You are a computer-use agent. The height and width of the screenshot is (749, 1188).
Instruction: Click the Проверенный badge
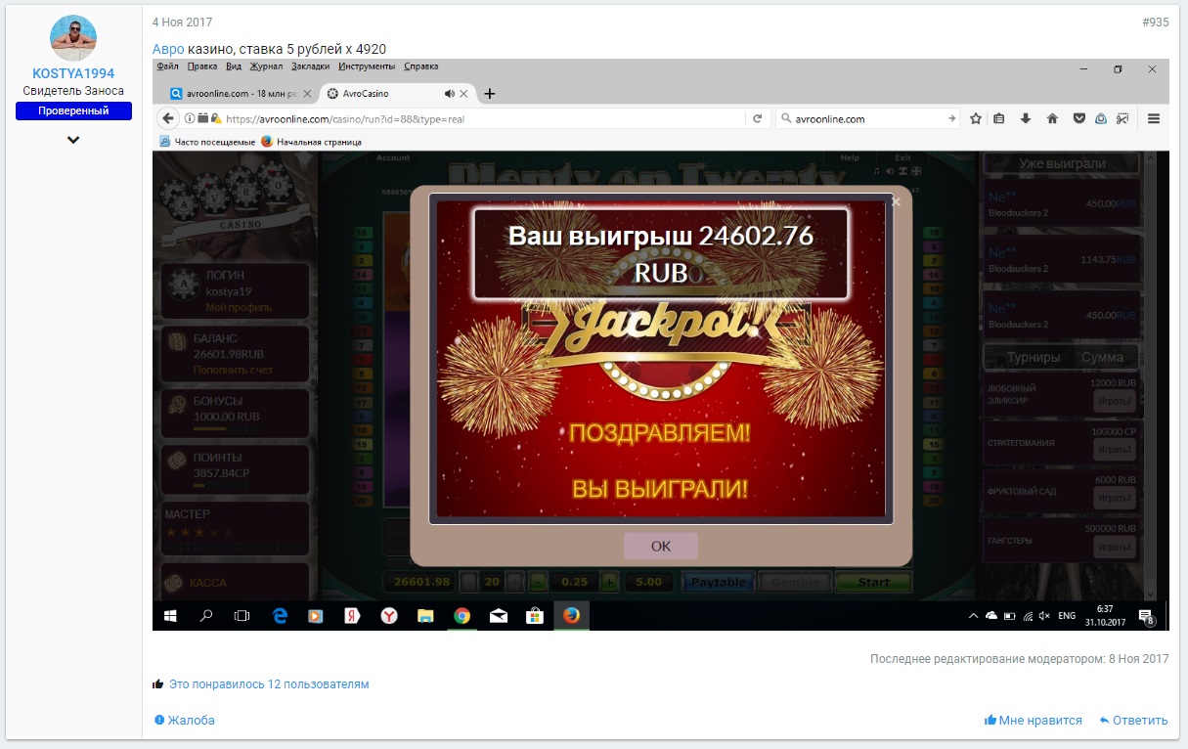[x=73, y=111]
